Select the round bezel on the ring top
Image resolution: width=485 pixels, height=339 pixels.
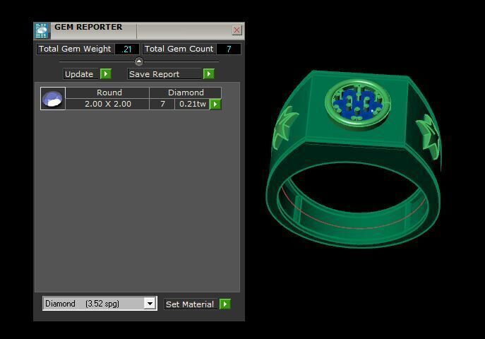click(358, 104)
